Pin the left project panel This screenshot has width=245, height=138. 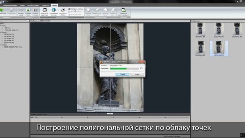point(28,21)
